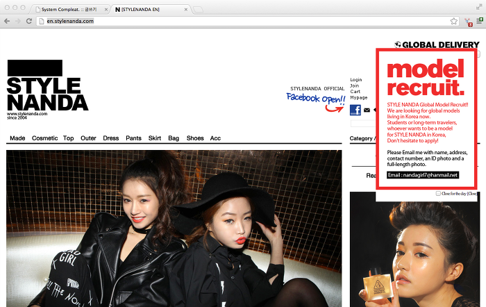Click the STYLE NANDA logo

(47, 90)
